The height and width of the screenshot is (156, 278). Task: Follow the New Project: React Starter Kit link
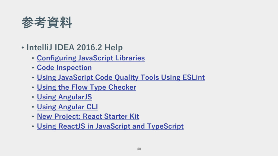point(88,116)
